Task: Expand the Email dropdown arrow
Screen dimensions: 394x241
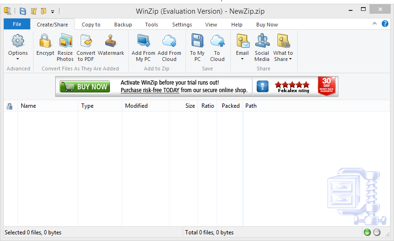Action: (242, 59)
